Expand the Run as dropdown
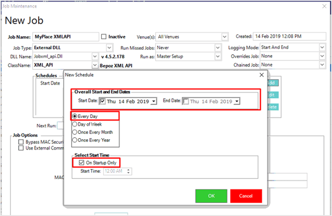 pos(219,56)
